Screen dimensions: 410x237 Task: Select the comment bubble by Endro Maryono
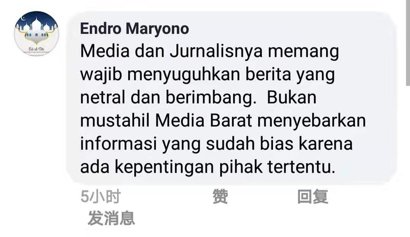click(x=232, y=98)
